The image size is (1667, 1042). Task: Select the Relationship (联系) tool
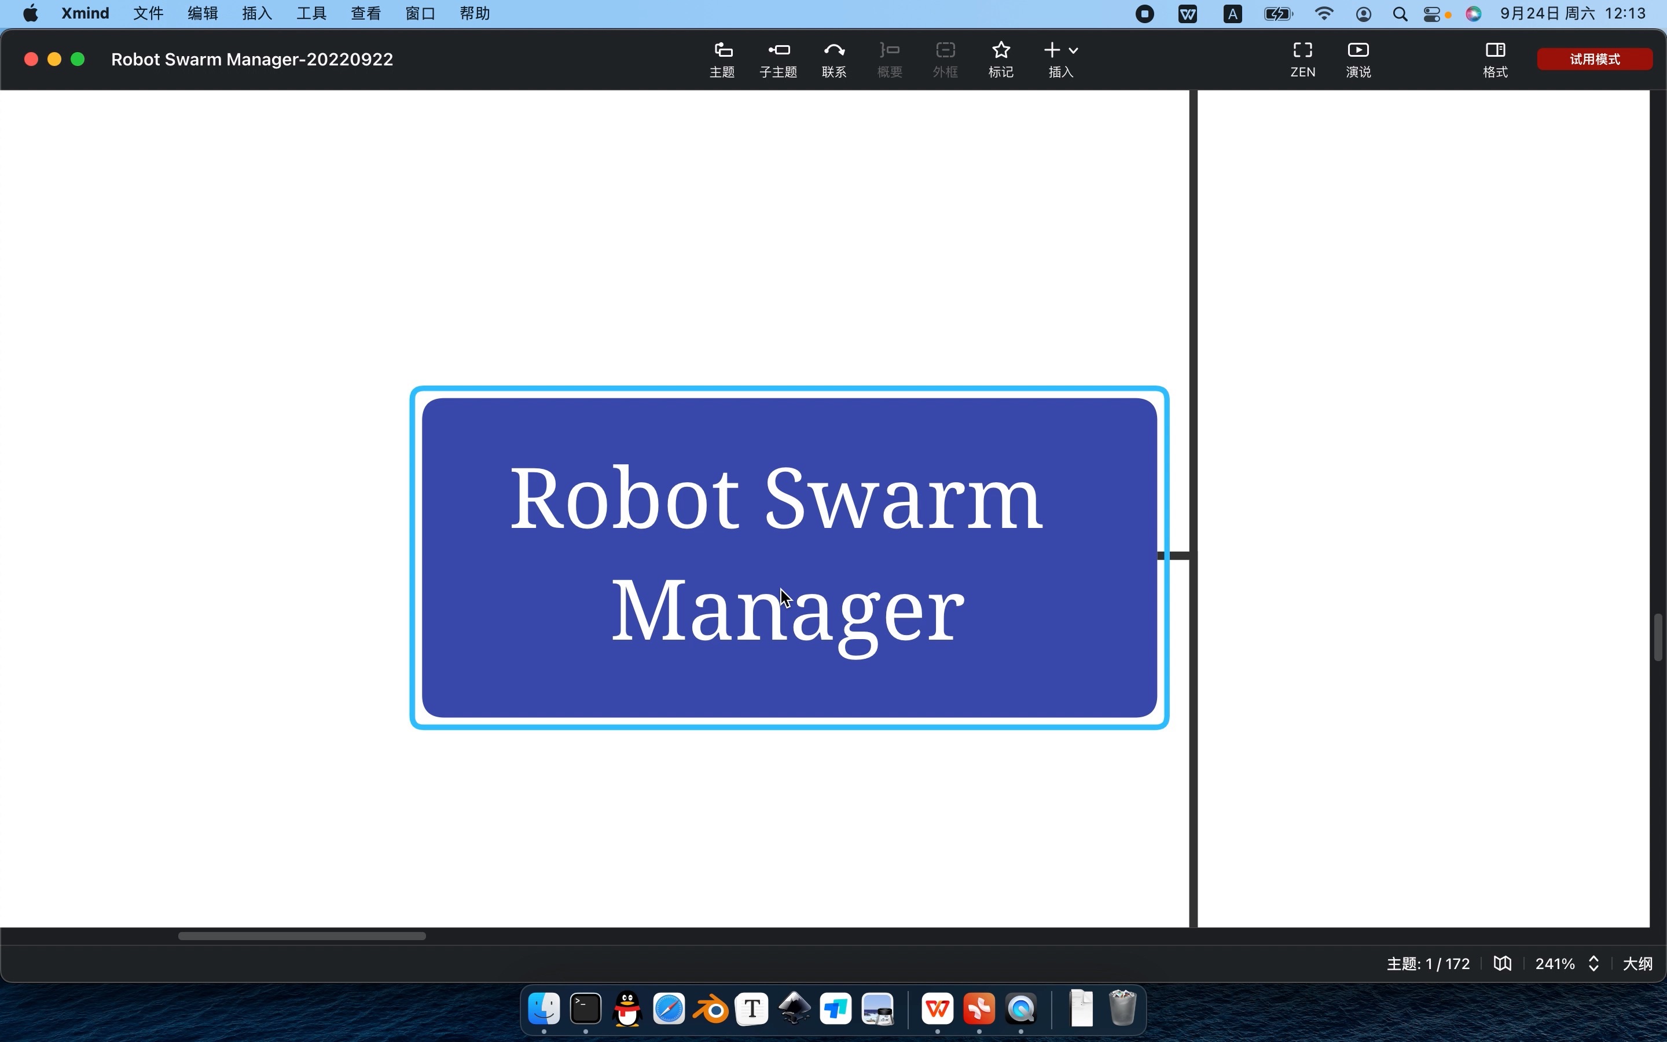[833, 58]
